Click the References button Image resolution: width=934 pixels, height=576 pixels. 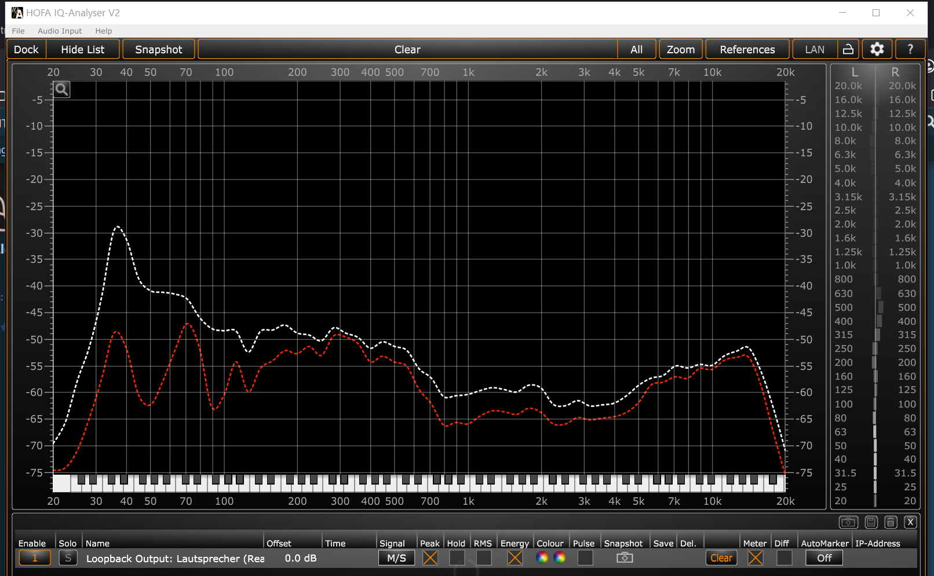coord(747,50)
